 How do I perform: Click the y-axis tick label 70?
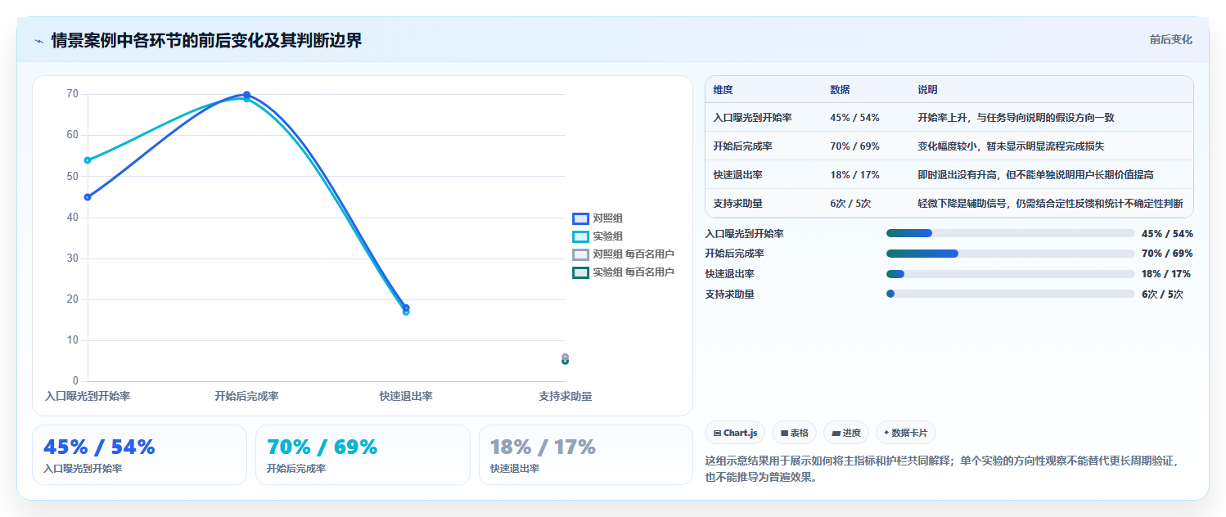coord(73,94)
